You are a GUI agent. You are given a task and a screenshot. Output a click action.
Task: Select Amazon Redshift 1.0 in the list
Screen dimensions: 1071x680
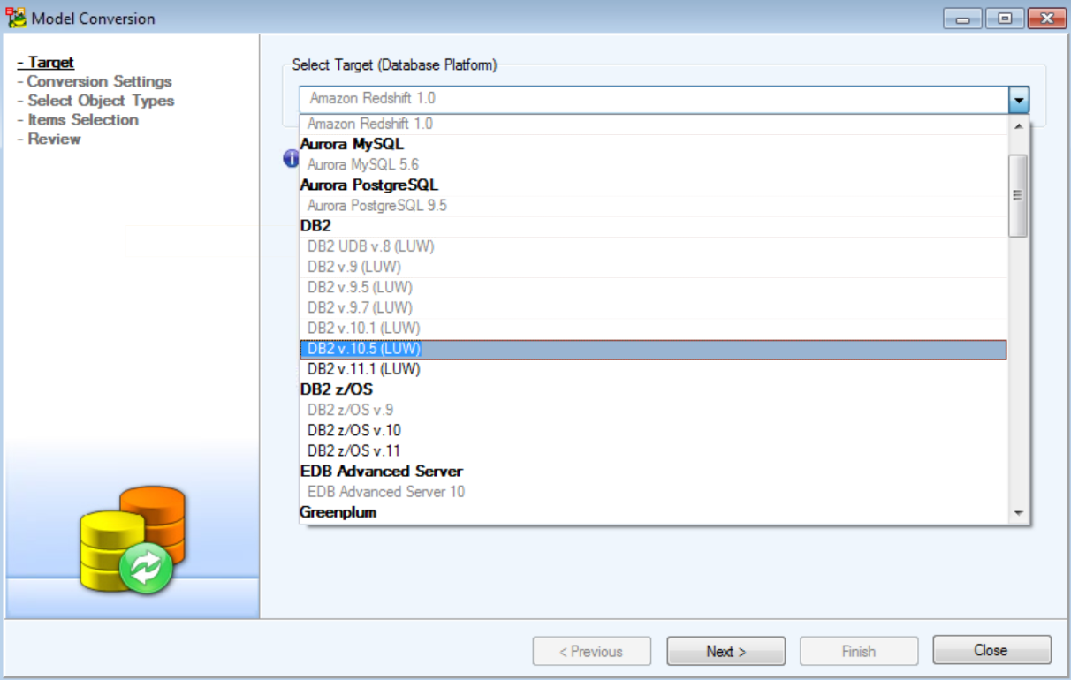pos(654,124)
